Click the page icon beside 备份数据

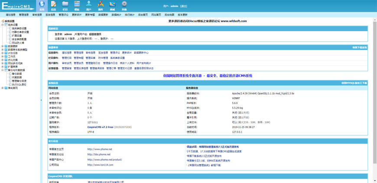coord(10,74)
